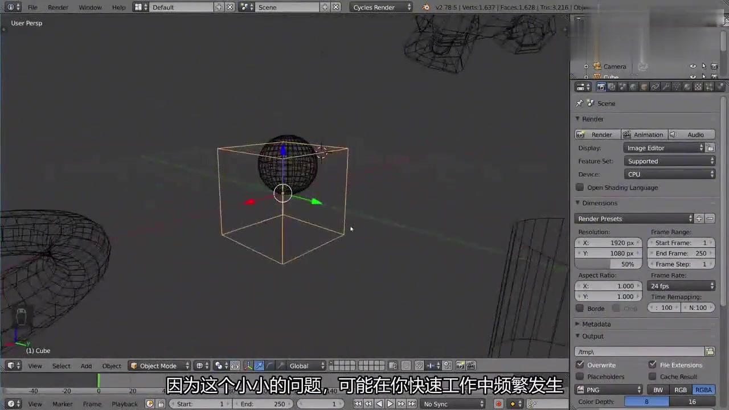Open the Feature Set Supported dropdown

[669, 161]
